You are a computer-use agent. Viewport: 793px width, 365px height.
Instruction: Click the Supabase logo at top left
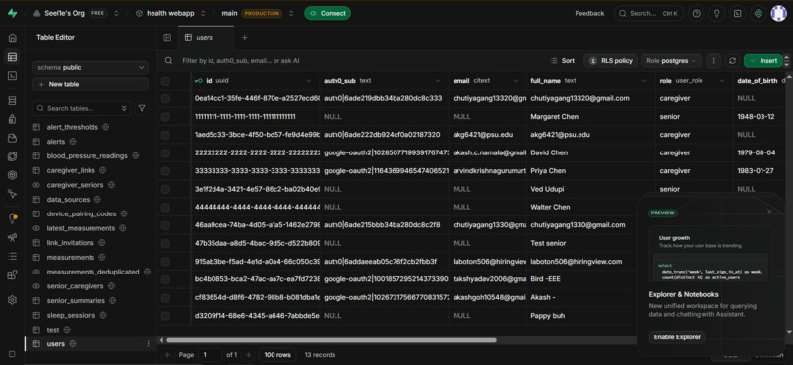pyautogui.click(x=12, y=13)
